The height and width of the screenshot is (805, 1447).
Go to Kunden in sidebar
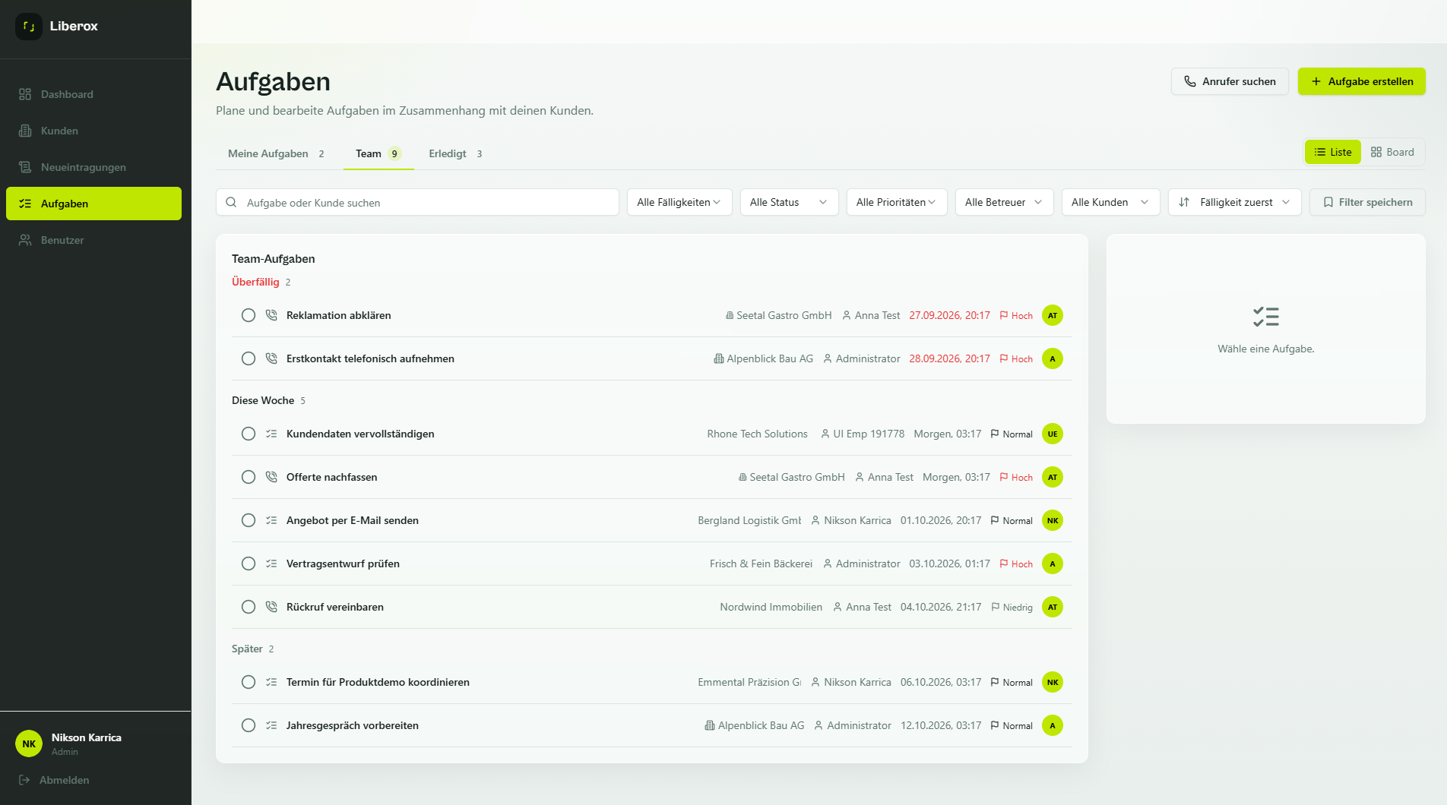[x=94, y=131]
